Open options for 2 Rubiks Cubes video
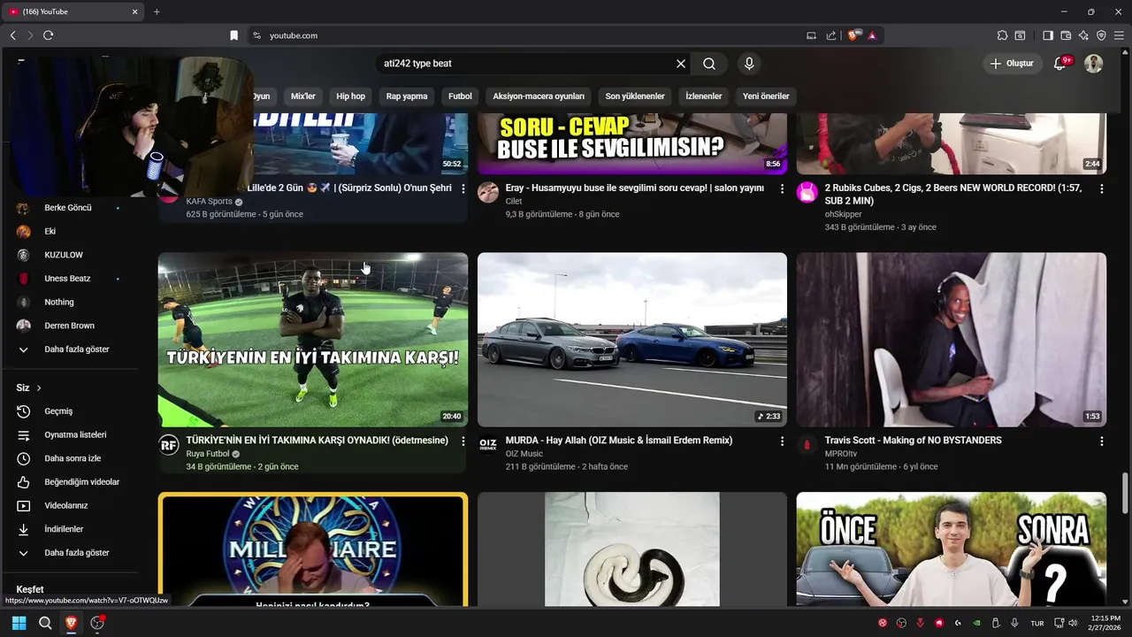The image size is (1132, 637). pyautogui.click(x=1101, y=188)
